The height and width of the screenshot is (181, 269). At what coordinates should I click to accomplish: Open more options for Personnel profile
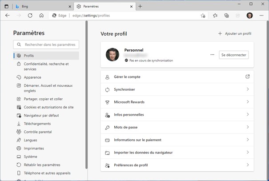point(212,55)
